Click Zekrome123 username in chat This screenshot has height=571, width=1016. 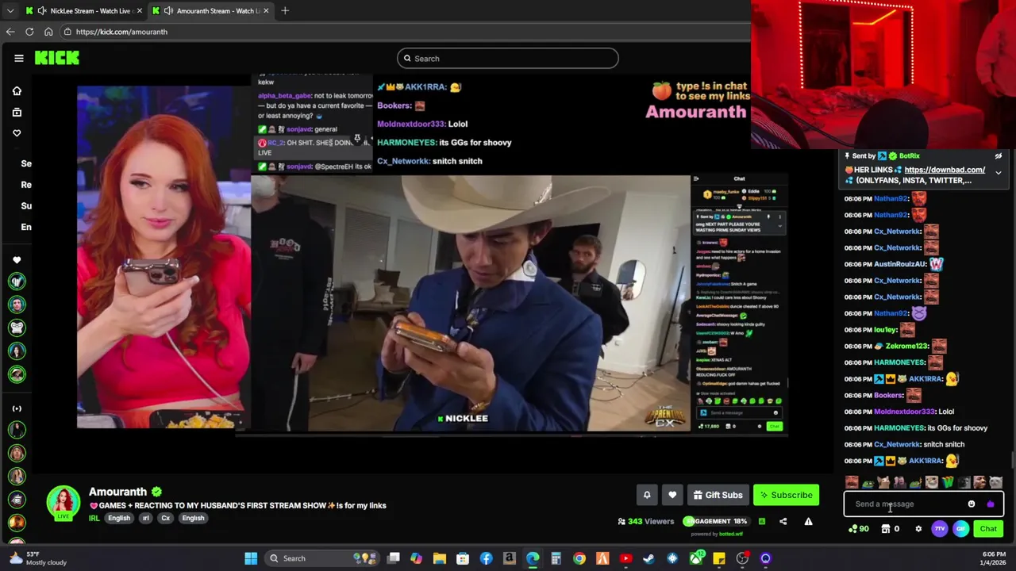908,346
